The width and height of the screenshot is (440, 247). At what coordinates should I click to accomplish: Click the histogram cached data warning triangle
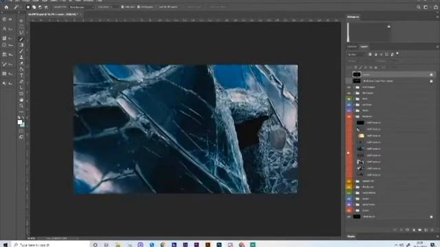[388, 26]
